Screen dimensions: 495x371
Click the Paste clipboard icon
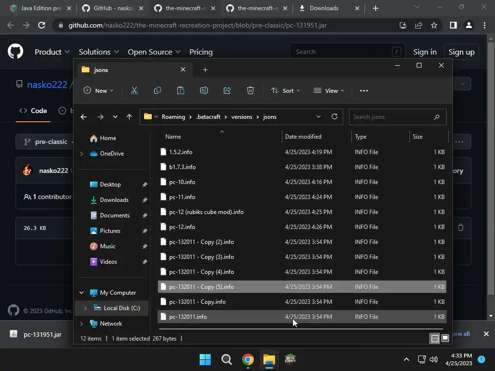click(181, 90)
